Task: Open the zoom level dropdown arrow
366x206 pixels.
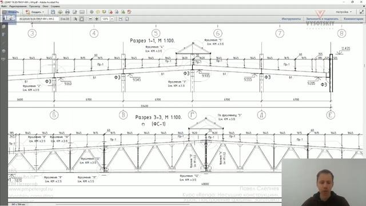Action: coord(112,19)
